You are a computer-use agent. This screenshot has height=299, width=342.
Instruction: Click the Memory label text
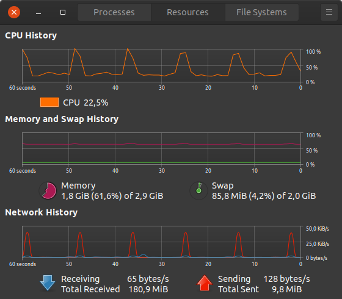78,186
